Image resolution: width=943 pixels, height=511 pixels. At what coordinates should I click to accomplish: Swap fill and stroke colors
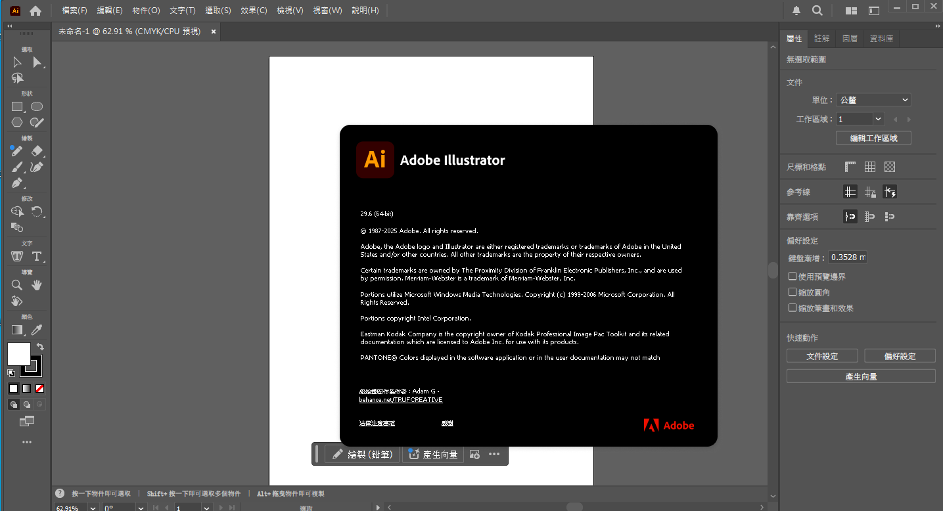40,346
